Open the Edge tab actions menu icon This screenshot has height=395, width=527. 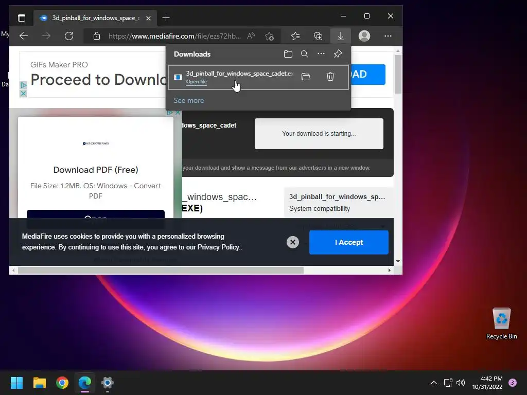pos(22,18)
